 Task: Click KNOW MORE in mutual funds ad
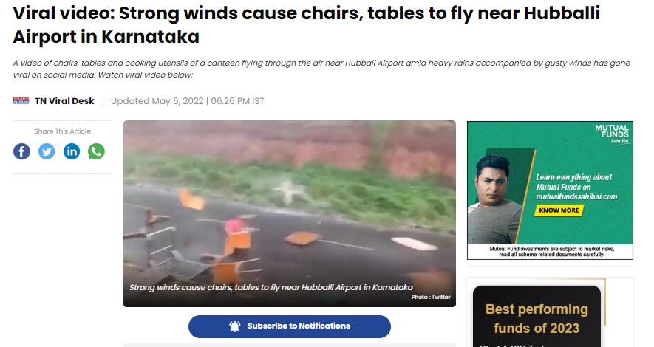pos(559,210)
